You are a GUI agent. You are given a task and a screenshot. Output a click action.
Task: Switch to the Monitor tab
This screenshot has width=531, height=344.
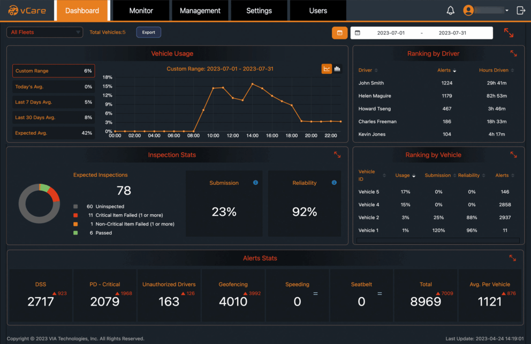(x=141, y=10)
